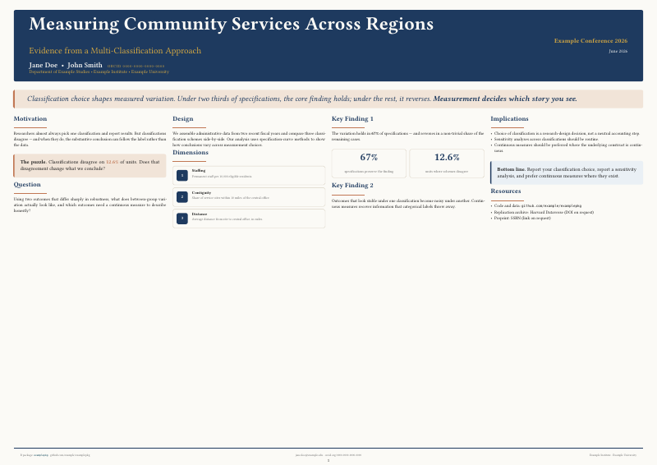657x465 pixels.
Task: Click the Key Finding 1 heading
Action: 352,119
